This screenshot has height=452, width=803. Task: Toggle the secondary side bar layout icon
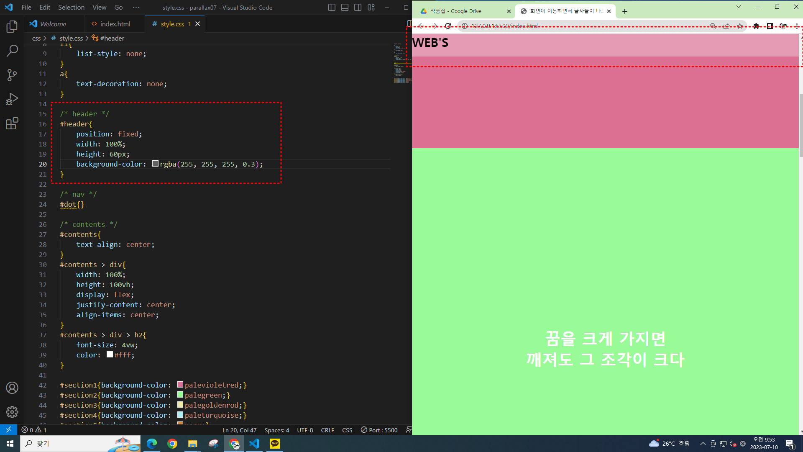coord(358,8)
